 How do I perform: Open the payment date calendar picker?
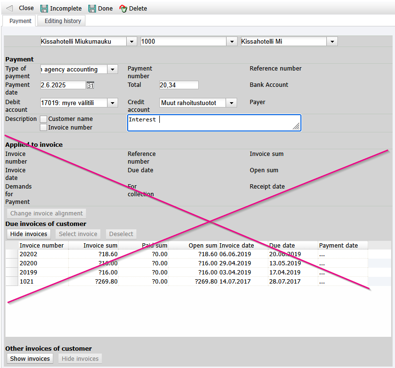point(90,85)
